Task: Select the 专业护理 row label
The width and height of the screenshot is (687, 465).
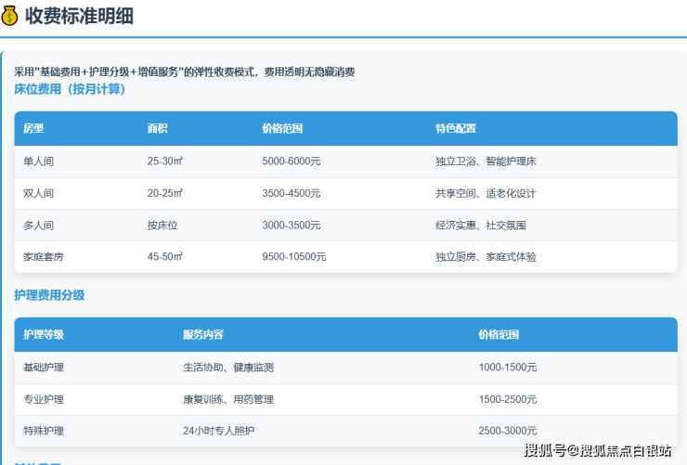Action: pyautogui.click(x=44, y=399)
